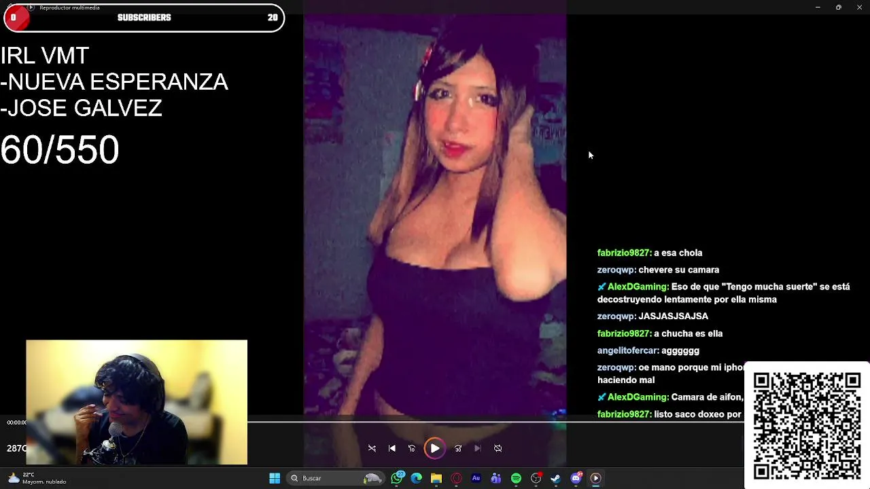Click AlexDGaming's 'Tengo mucha suerte' message
The height and width of the screenshot is (489, 870).
[x=724, y=293]
